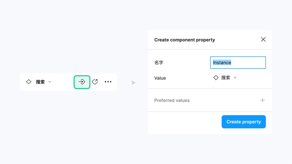Expand the chevron beside 搜索 in the left bar

pos(50,82)
